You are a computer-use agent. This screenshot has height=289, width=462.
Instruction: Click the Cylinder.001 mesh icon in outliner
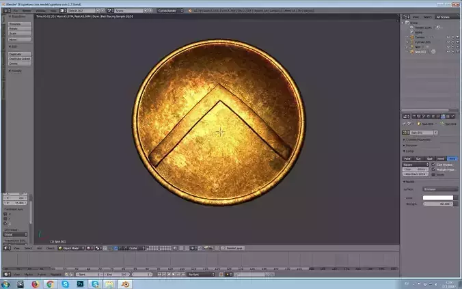[412, 42]
